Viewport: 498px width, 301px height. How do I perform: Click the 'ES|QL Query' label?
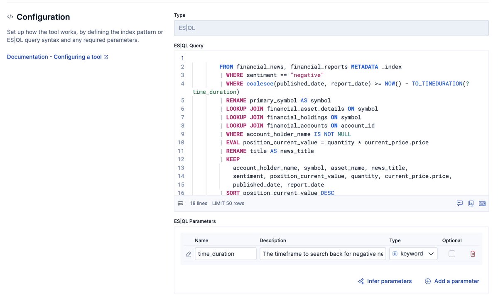click(189, 46)
